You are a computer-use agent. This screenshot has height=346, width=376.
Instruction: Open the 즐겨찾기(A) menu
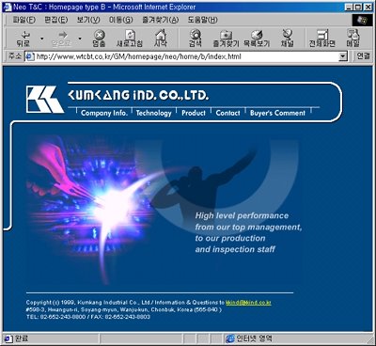click(161, 20)
